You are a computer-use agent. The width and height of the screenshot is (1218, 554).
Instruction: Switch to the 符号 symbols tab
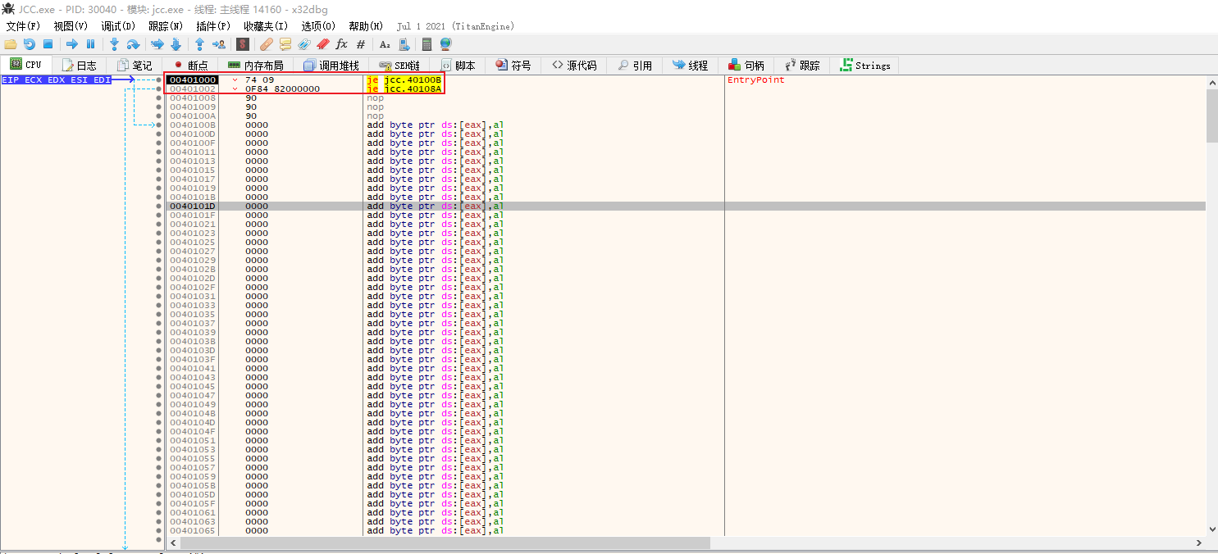[513, 66]
